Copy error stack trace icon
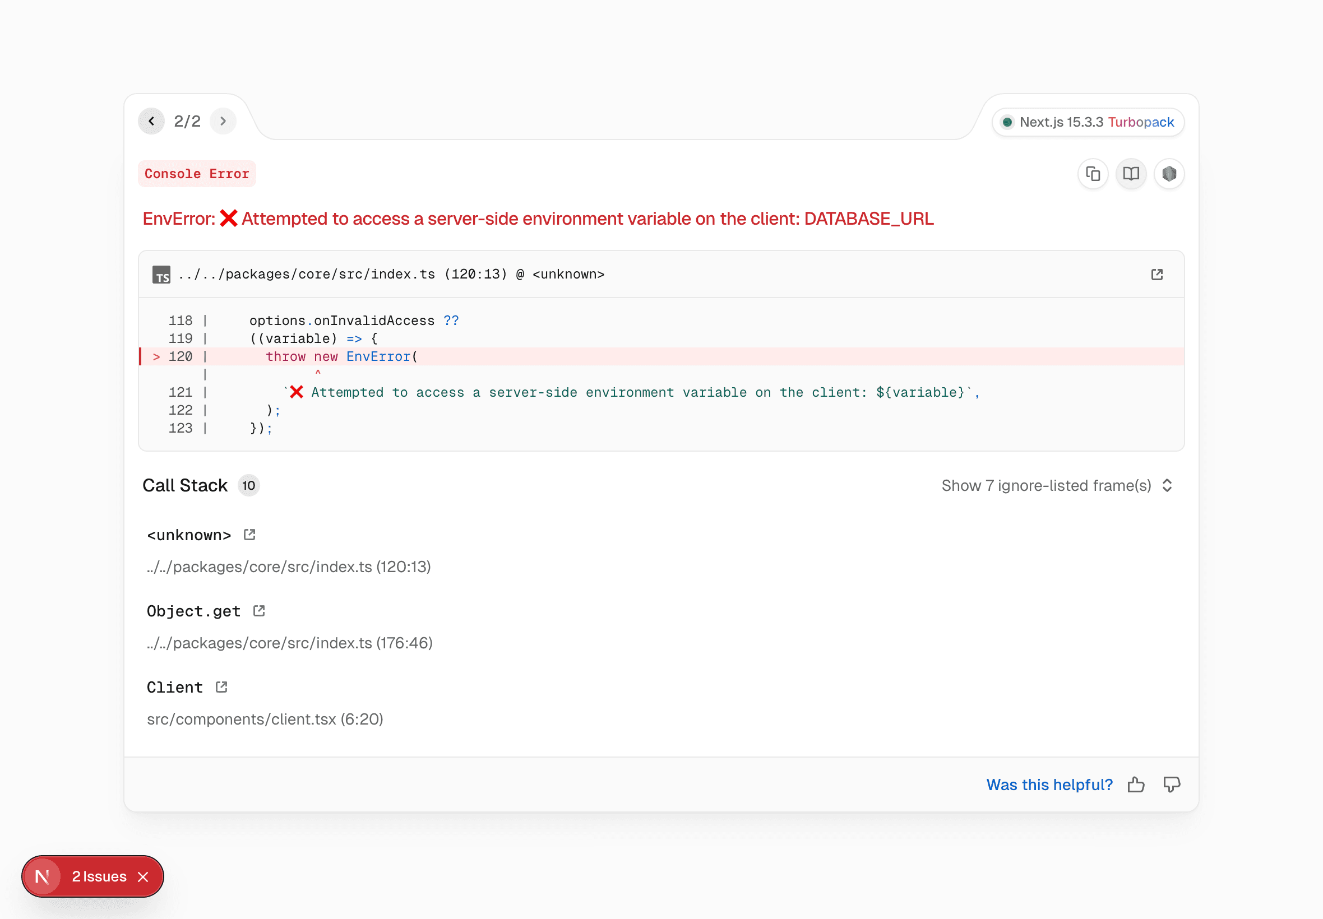This screenshot has height=919, width=1323. pos(1093,173)
